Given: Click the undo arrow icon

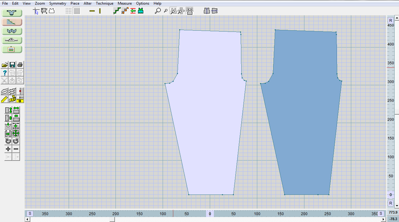Looking at the screenshot, I should pos(12,73).
